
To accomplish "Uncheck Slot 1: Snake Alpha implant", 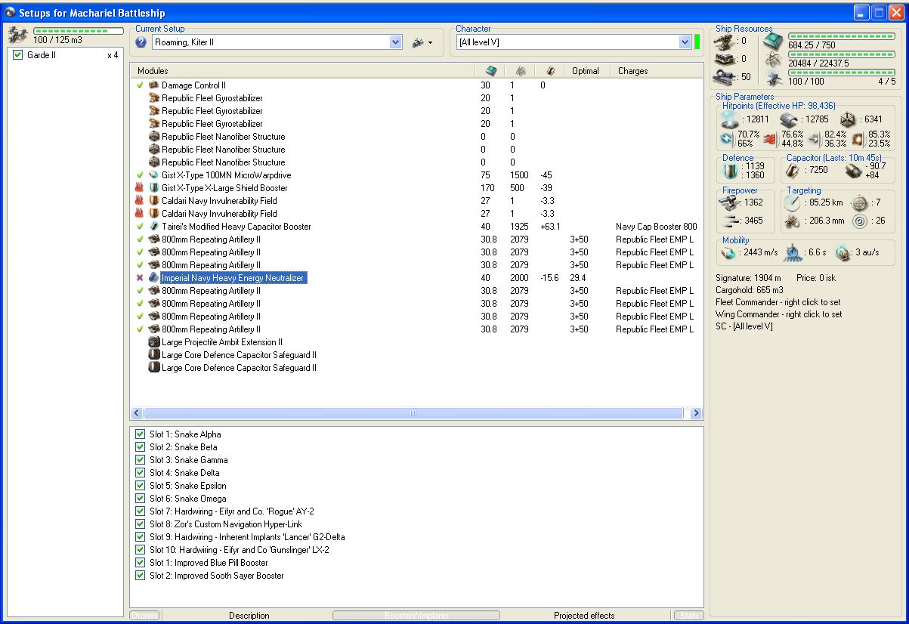I will tap(140, 434).
